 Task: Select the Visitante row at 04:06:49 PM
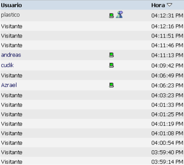[92, 76]
